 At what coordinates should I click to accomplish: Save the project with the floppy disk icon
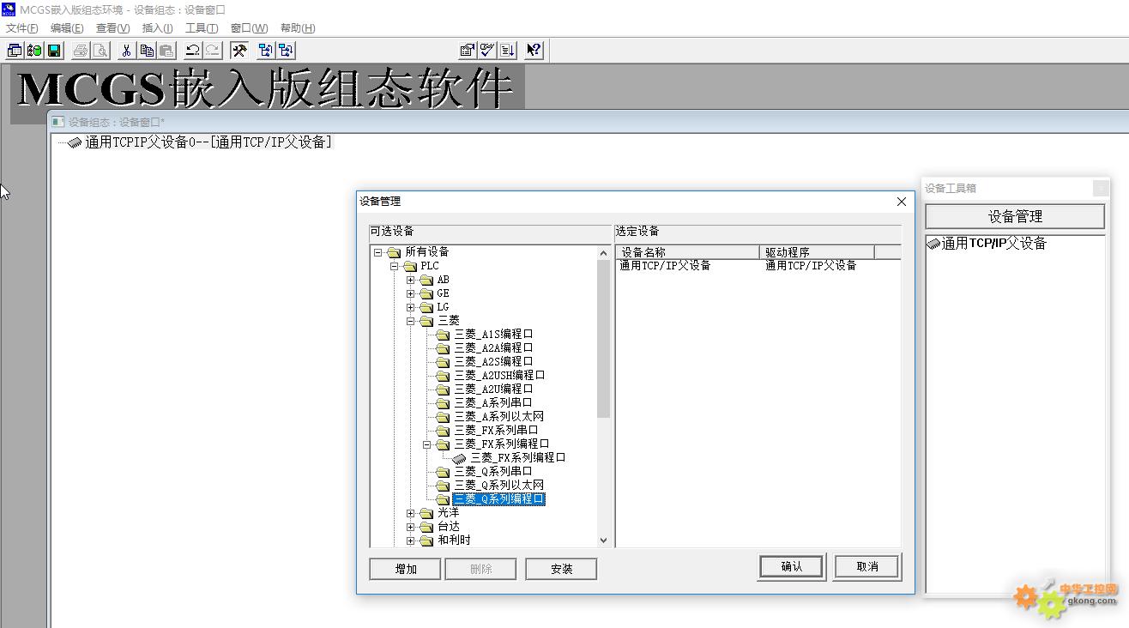[x=54, y=51]
